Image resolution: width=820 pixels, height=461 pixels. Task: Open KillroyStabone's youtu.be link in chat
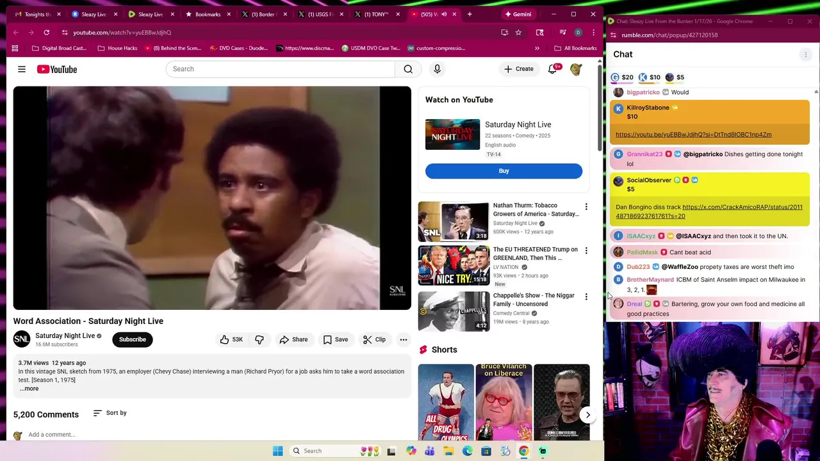(x=693, y=134)
